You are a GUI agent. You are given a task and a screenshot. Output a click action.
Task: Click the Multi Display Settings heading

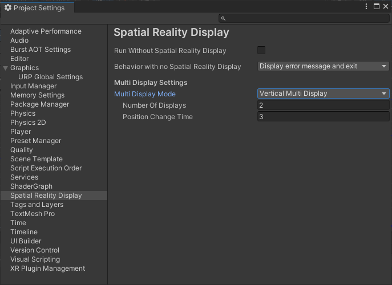[x=151, y=83]
